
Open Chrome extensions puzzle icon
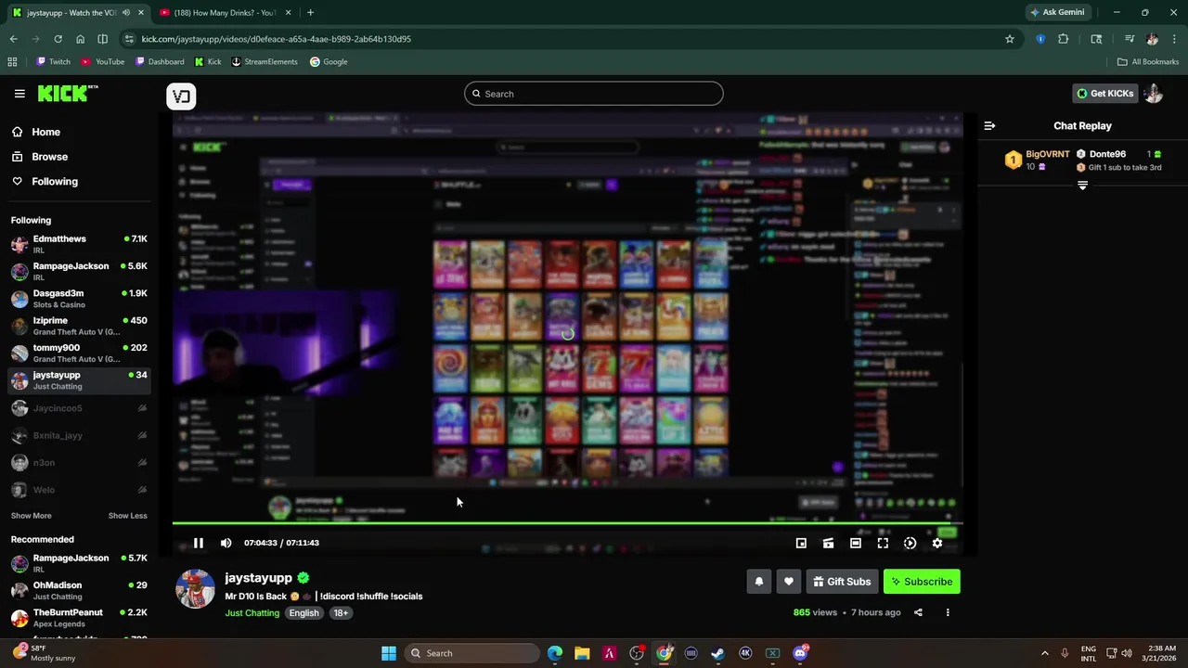[x=1064, y=39]
